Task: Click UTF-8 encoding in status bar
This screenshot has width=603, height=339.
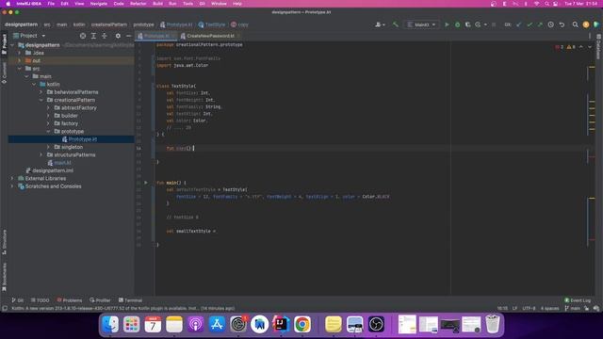Action: tap(529, 308)
